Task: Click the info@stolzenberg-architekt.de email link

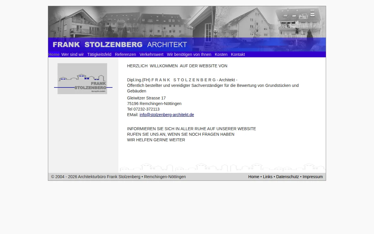Action: click(167, 115)
